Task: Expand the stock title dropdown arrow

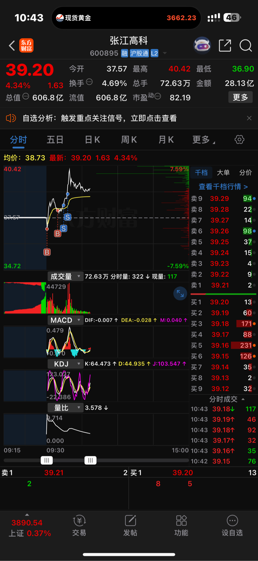Action: pyautogui.click(x=165, y=53)
